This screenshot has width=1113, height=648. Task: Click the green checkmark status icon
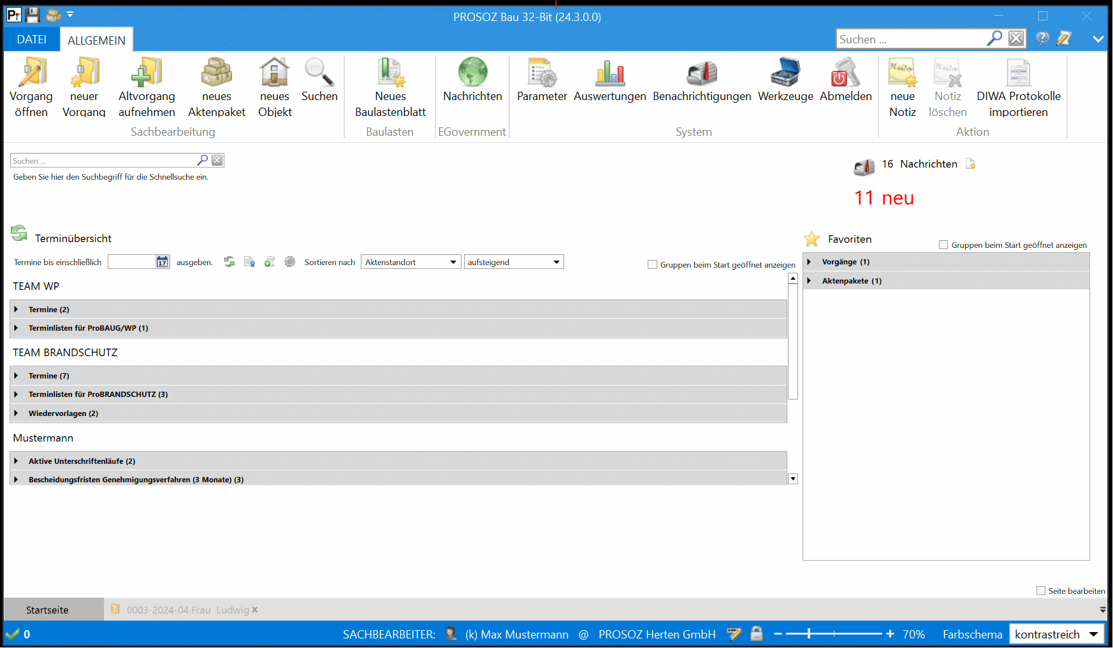point(12,634)
